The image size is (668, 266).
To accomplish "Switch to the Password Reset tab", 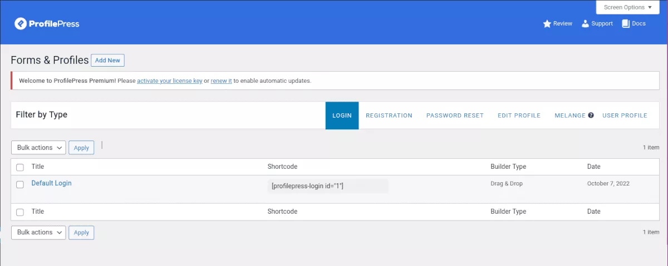I will coord(455,116).
